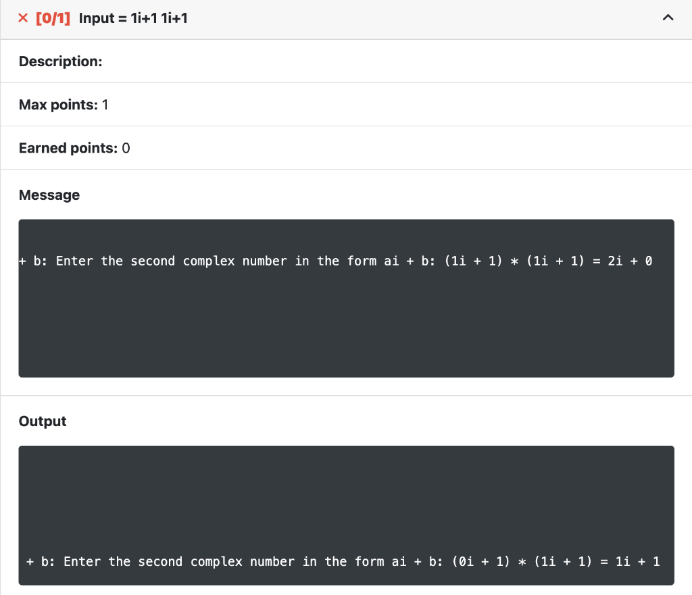Select the Message section heading
Viewport: 692px width, 595px height.
[x=49, y=195]
